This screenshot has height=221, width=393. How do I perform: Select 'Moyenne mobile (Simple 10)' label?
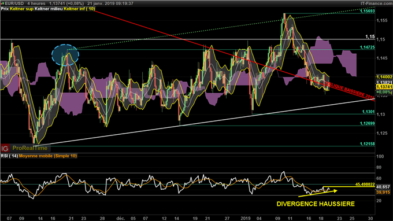(48, 156)
